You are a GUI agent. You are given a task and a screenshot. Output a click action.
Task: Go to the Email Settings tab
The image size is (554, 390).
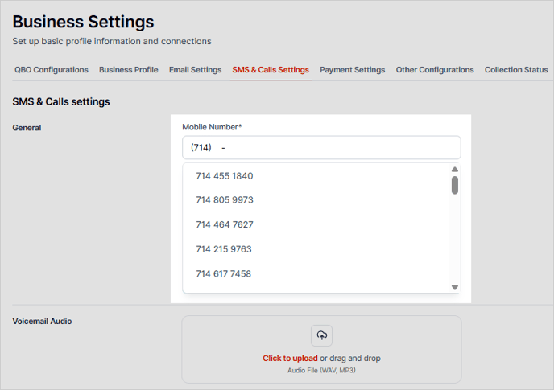tap(195, 70)
